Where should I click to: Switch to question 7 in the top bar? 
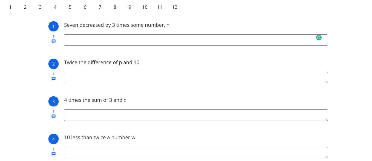(100, 7)
